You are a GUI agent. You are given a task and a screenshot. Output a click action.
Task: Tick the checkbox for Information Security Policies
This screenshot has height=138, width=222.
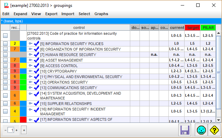tap(5, 44)
